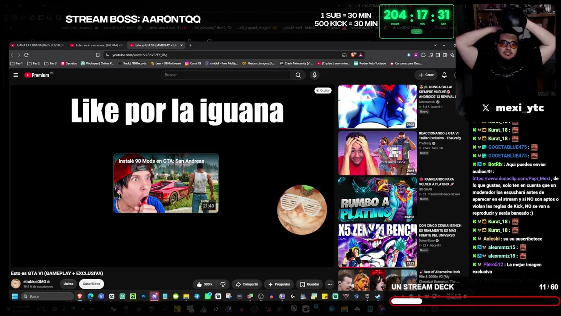Open Rock | NNRecords bookmark
The height and width of the screenshot is (316, 561).
(x=132, y=64)
